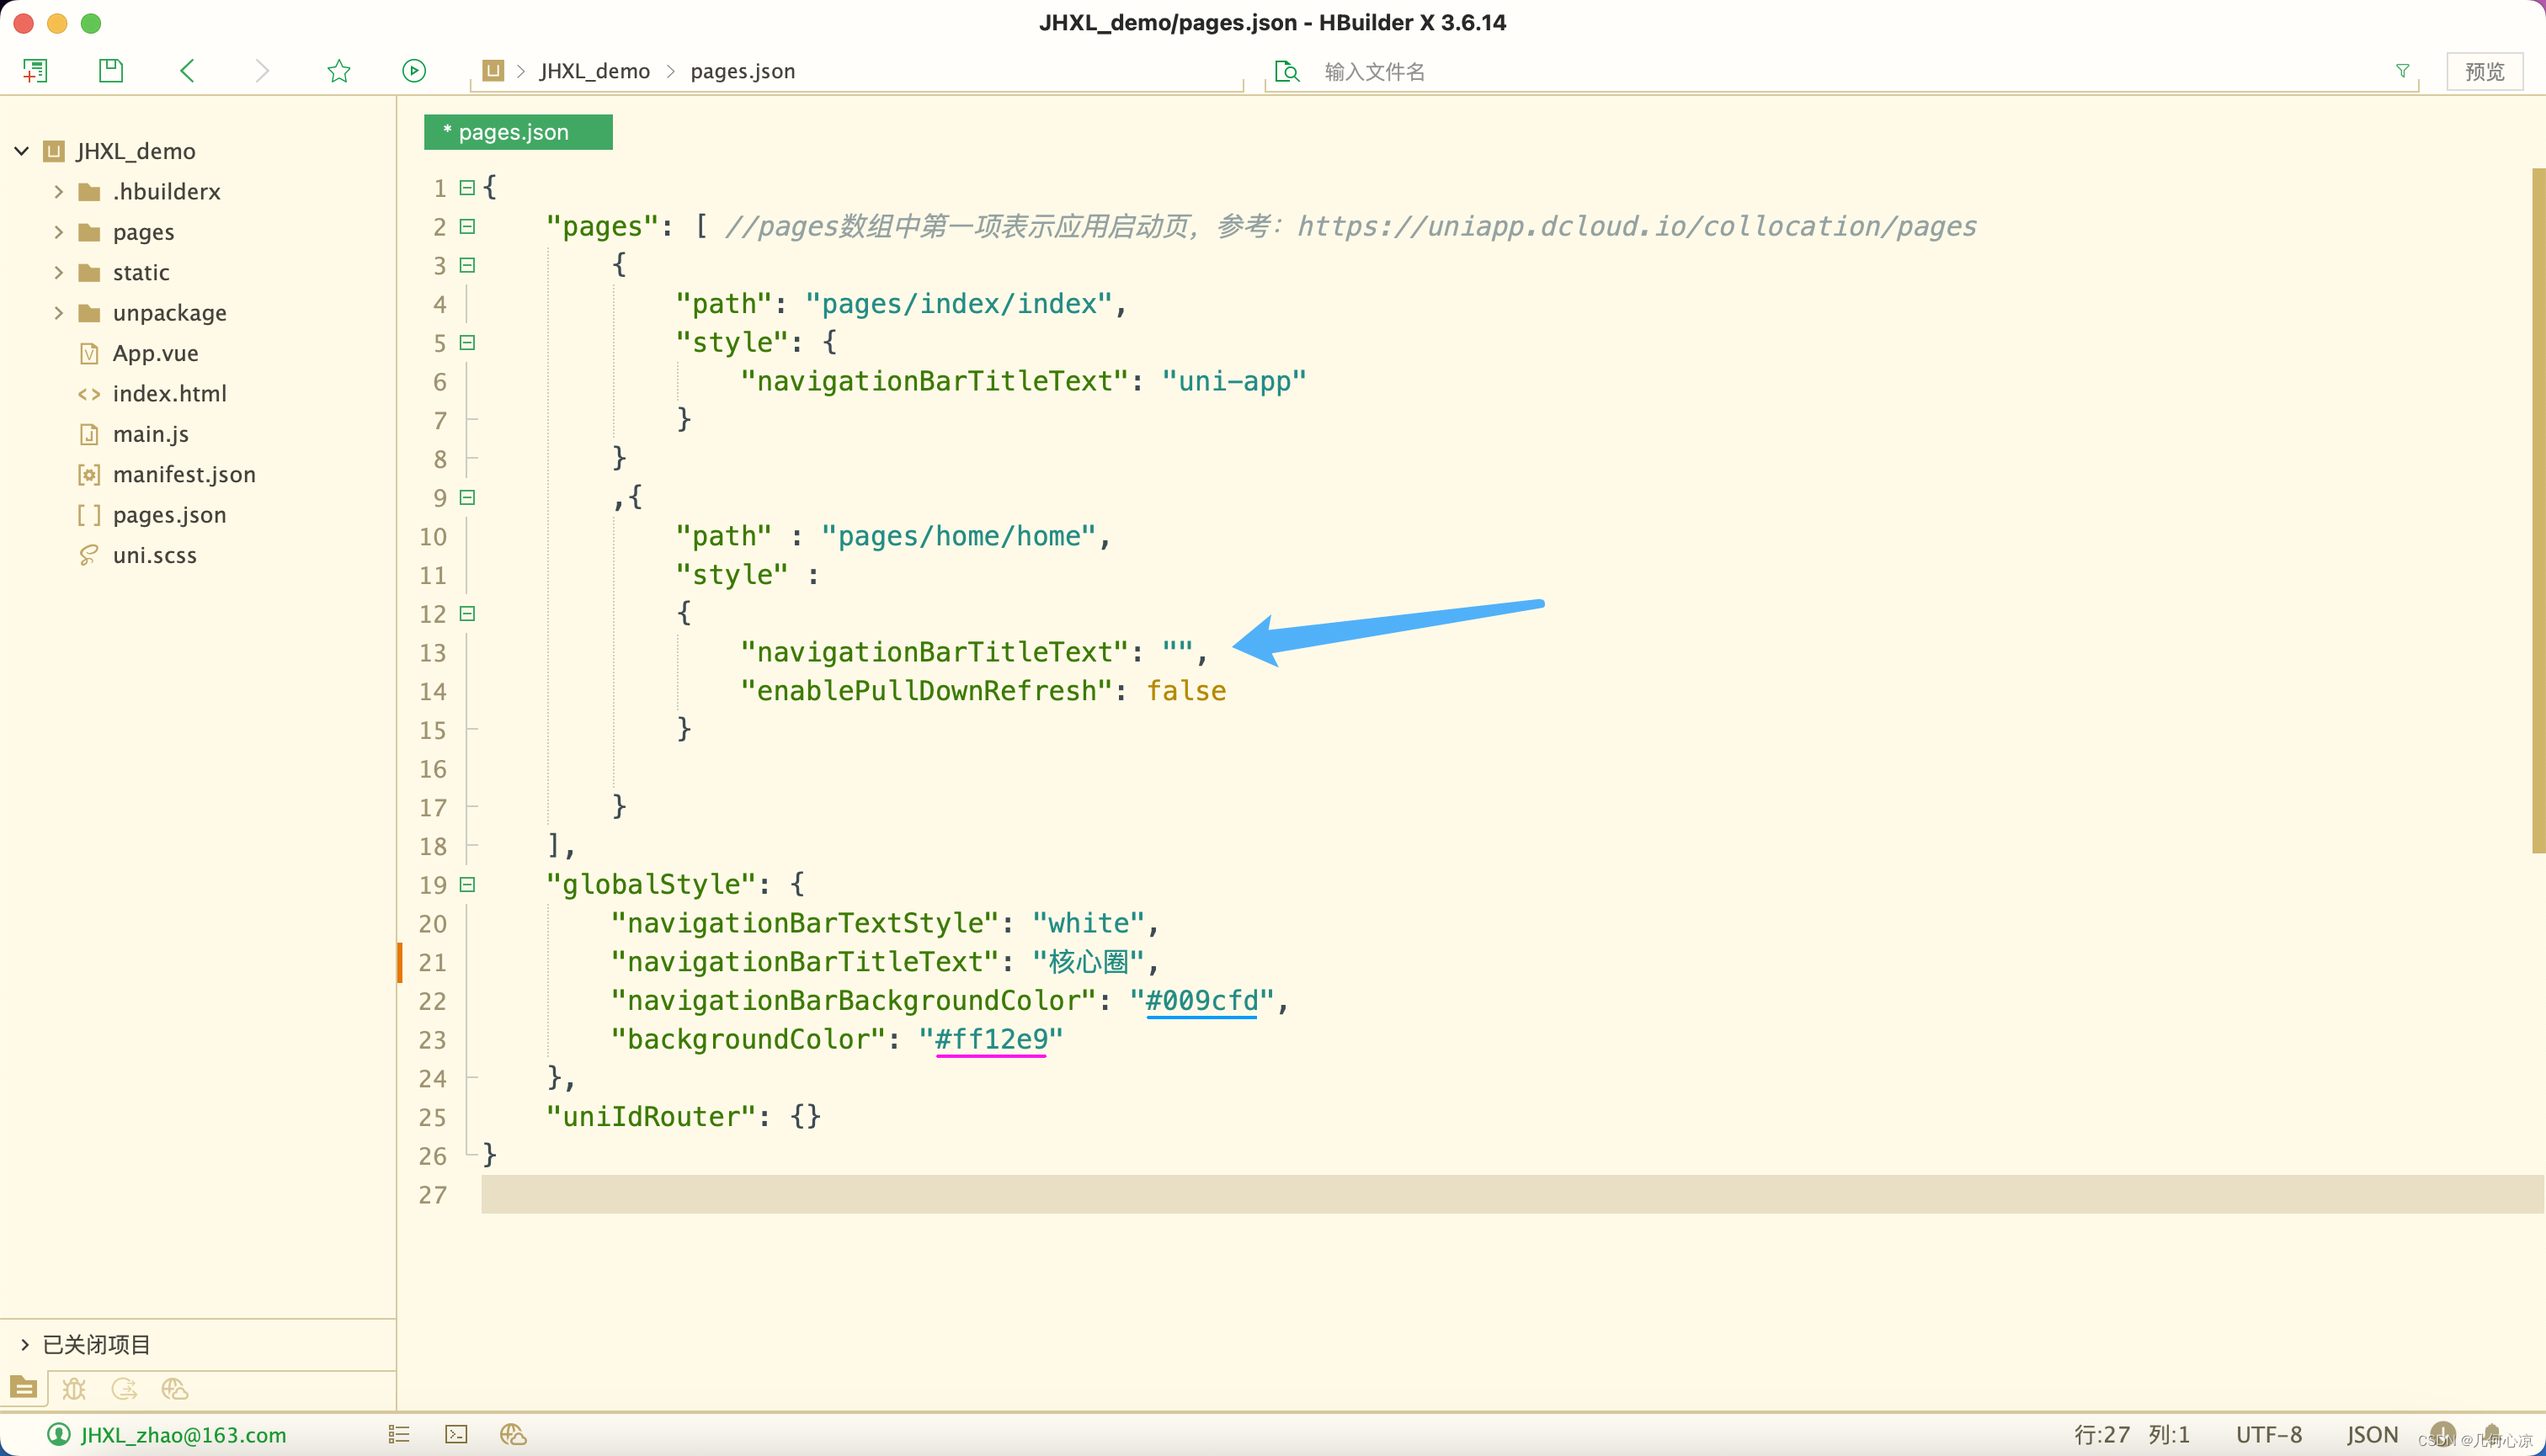Open the debug bug icon in sidebar
2546x1456 pixels.
coord(74,1388)
